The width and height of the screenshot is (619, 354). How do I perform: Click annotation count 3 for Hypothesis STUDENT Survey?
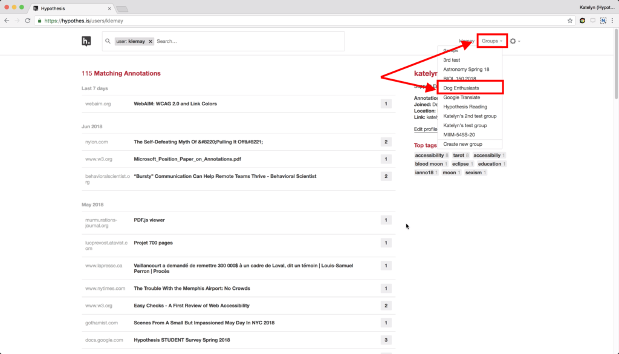tap(386, 339)
